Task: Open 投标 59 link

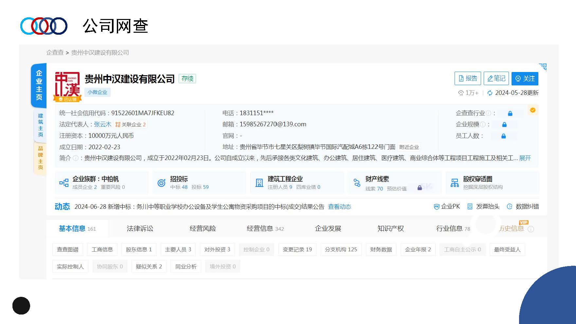Action: 200,187
